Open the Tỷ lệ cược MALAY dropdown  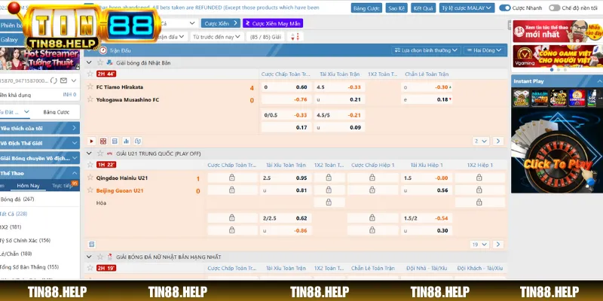[467, 8]
